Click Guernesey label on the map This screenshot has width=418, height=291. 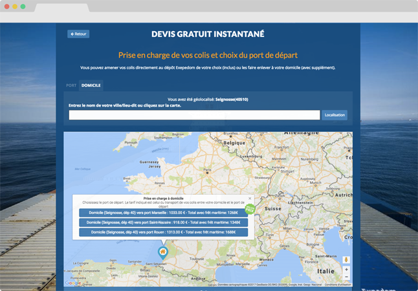tap(149, 162)
